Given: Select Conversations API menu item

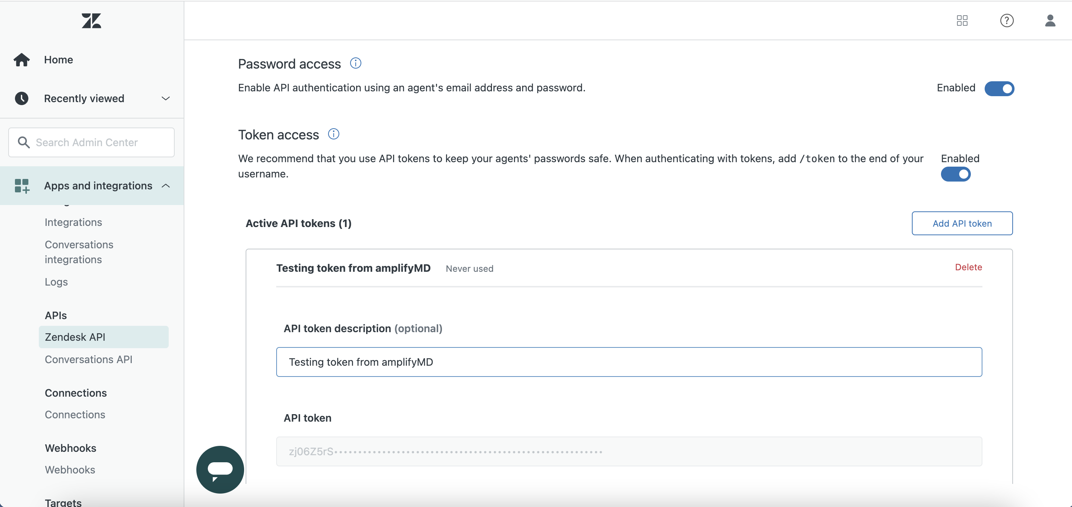Looking at the screenshot, I should pyautogui.click(x=88, y=359).
